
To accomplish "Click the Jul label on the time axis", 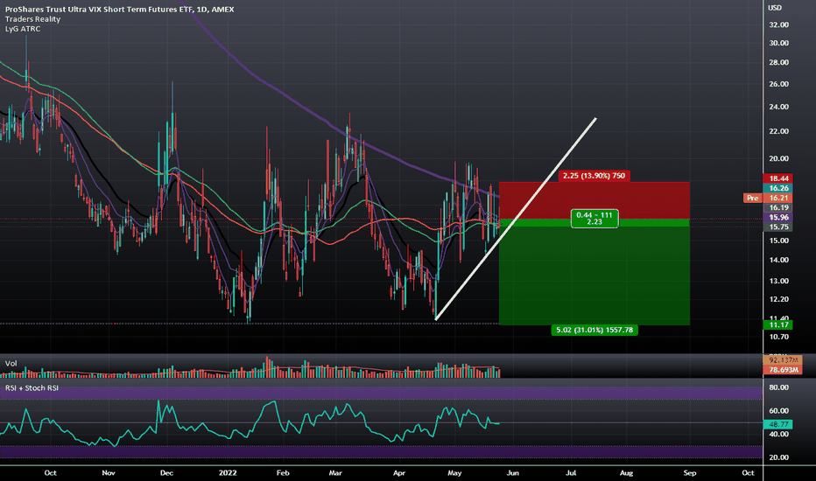I will point(571,472).
